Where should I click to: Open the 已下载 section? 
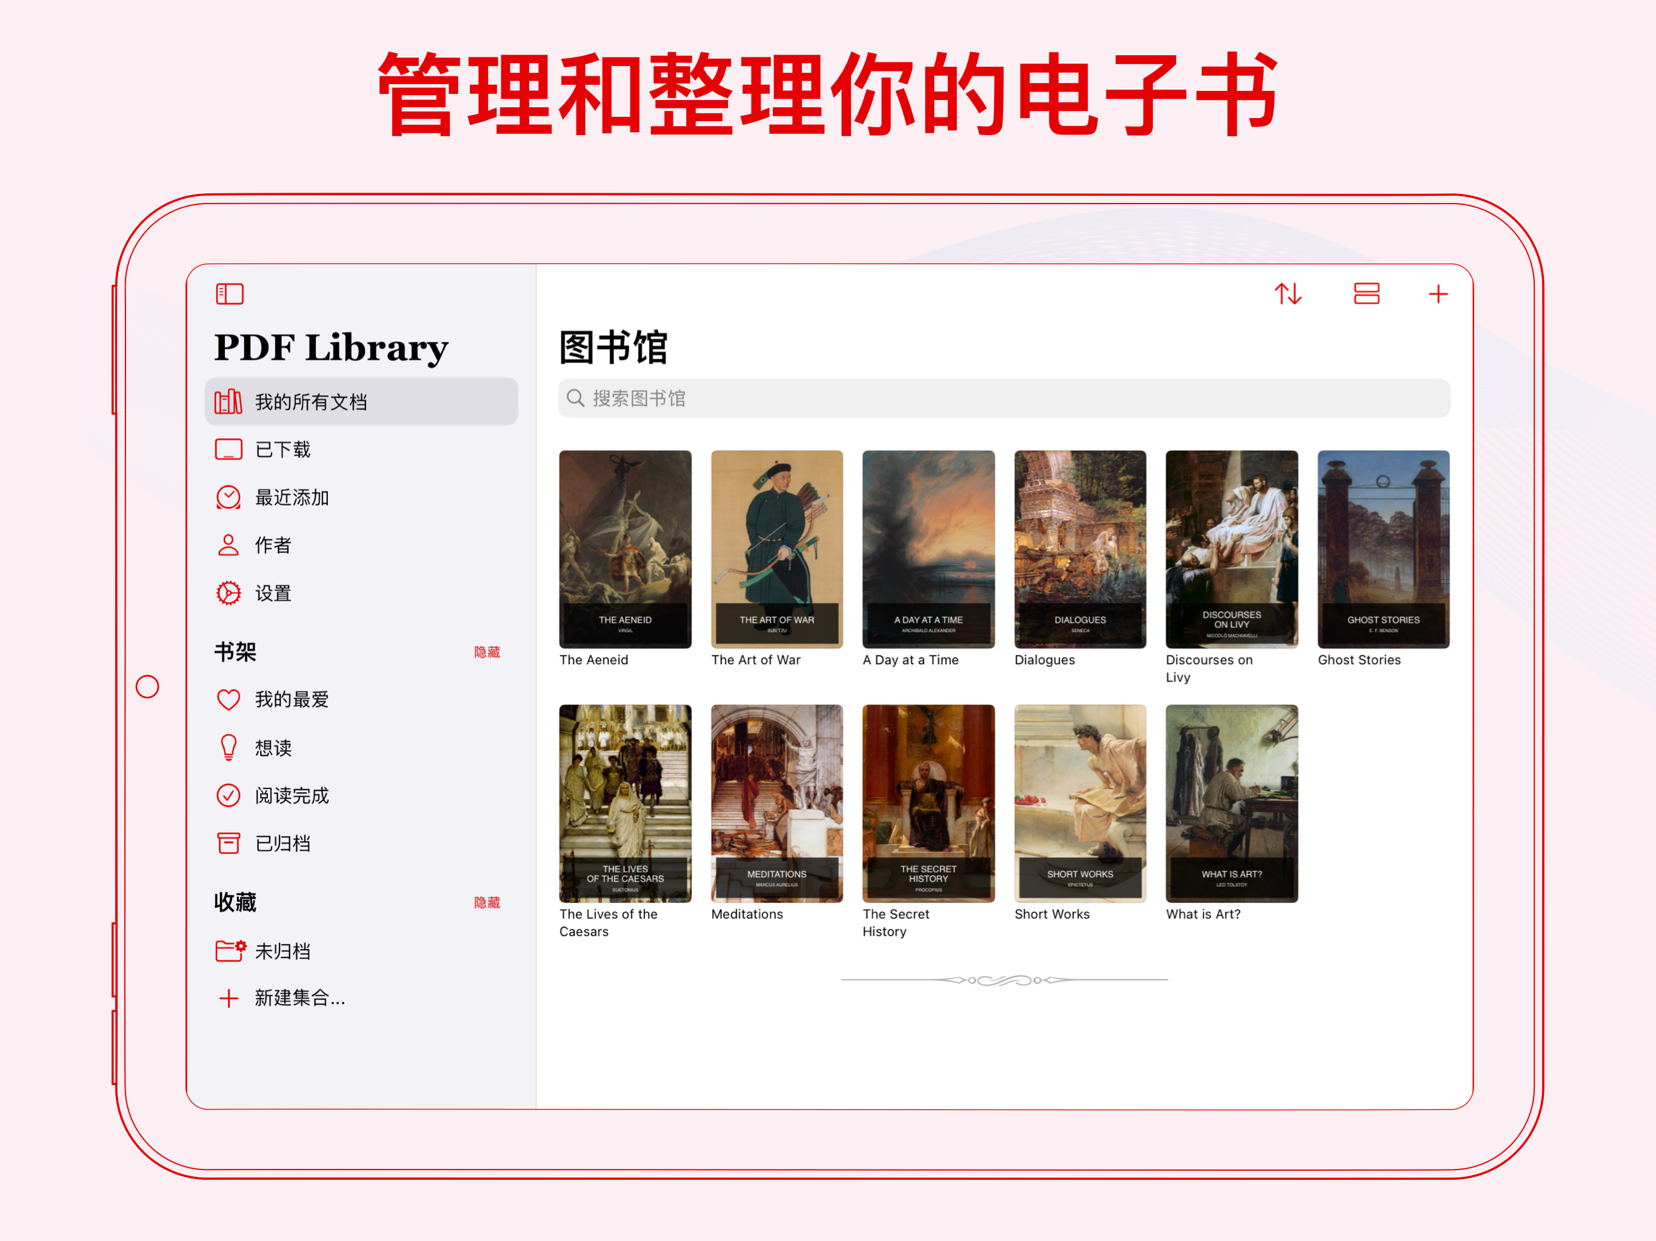click(x=362, y=449)
